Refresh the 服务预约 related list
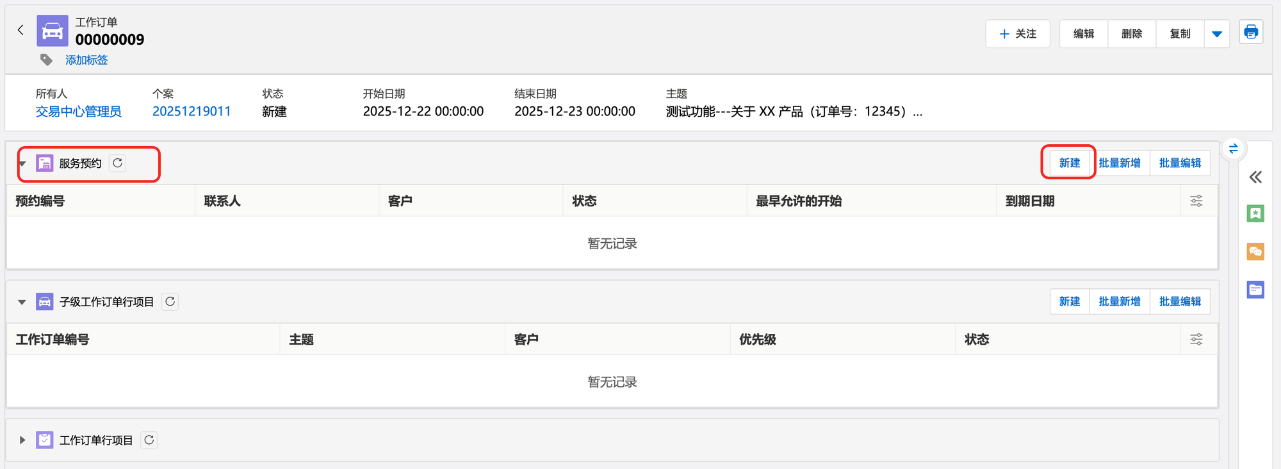 (x=118, y=163)
